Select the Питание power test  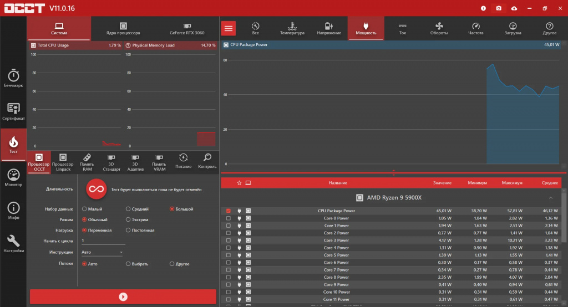(183, 161)
